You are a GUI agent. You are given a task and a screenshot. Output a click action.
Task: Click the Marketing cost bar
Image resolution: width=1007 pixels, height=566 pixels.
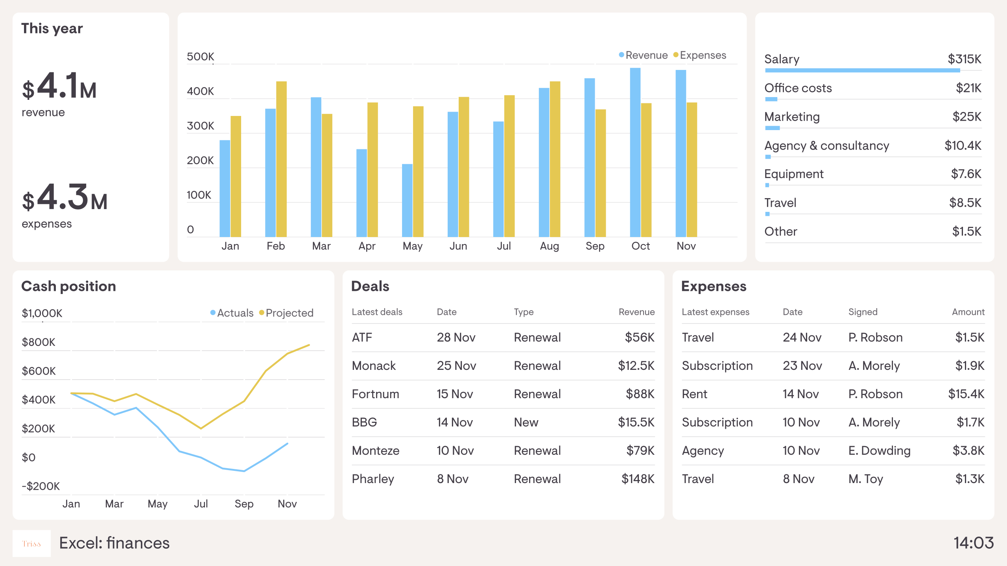[x=772, y=128]
